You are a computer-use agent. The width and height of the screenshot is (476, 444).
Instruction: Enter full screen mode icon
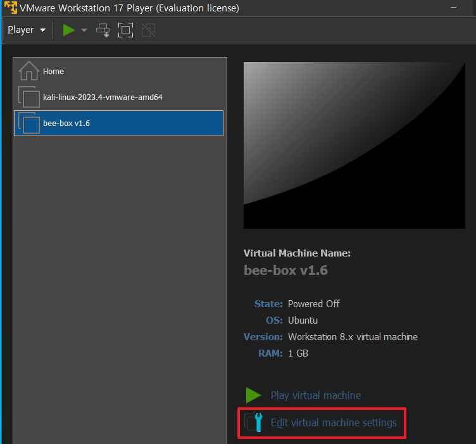coord(125,30)
